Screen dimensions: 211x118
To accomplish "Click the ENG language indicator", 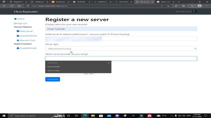I will [189, 116].
